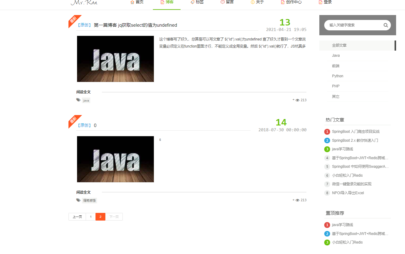Open pinned article 基于SpringBoot+JWT+Redis跨域

coord(360,234)
